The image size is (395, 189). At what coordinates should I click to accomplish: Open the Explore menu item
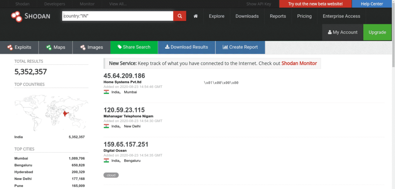[x=217, y=16]
